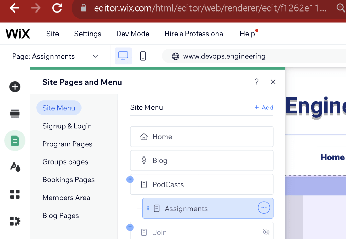The height and width of the screenshot is (239, 346).
Task: Switch to desktop editor view
Action: coord(123,56)
